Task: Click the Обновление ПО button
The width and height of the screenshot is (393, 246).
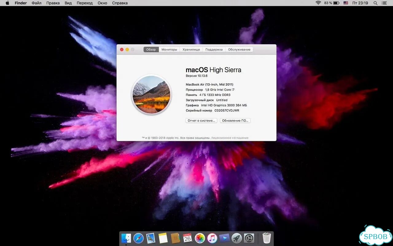Action: point(235,121)
